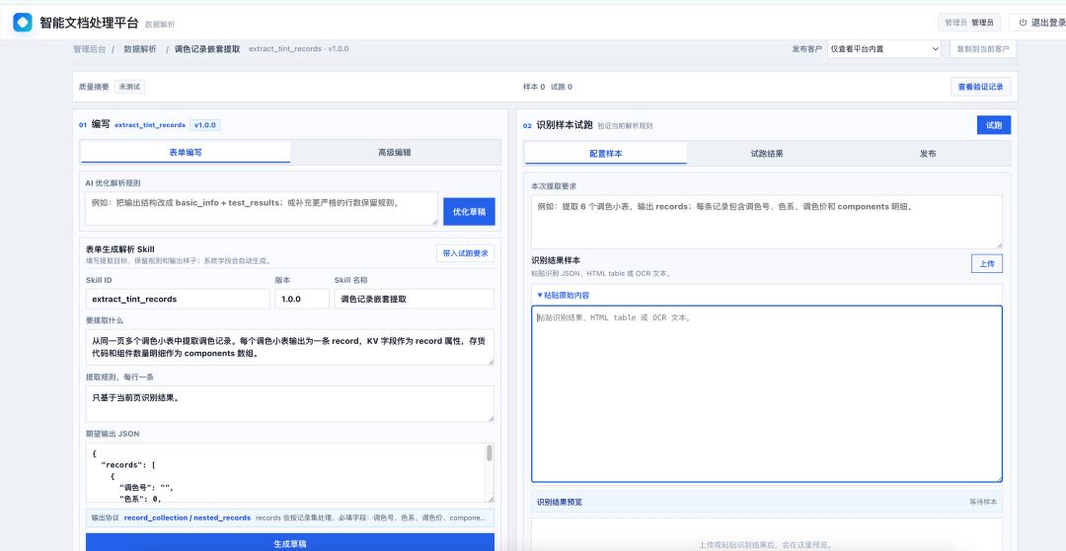Click the record_collection / nested_records text
This screenshot has width=1066, height=551.
(187, 517)
